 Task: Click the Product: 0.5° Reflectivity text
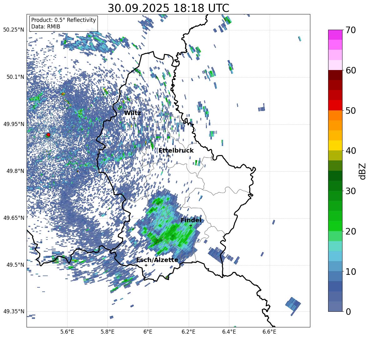(63, 20)
